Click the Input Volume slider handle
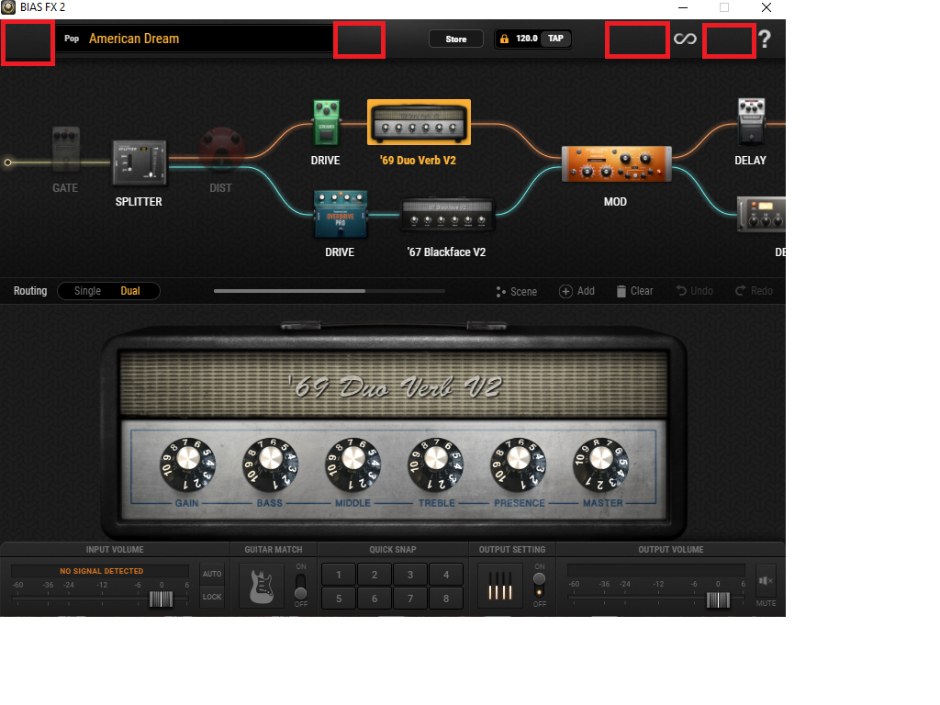The height and width of the screenshot is (705, 940). click(x=161, y=599)
